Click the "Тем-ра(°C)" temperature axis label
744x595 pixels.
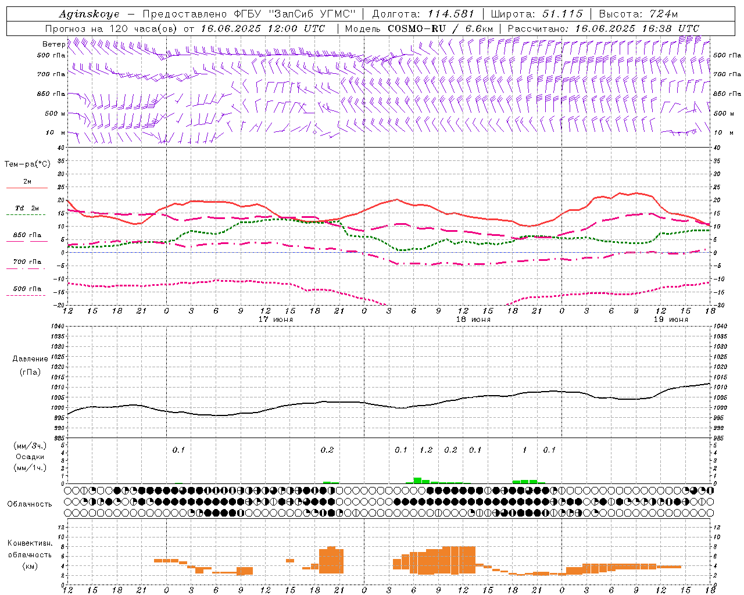click(x=27, y=164)
